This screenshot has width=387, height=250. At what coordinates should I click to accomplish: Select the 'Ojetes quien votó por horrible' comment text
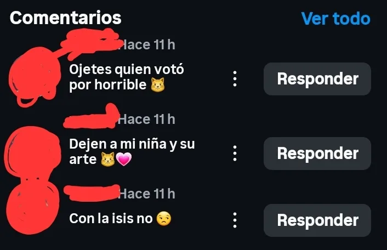click(127, 77)
